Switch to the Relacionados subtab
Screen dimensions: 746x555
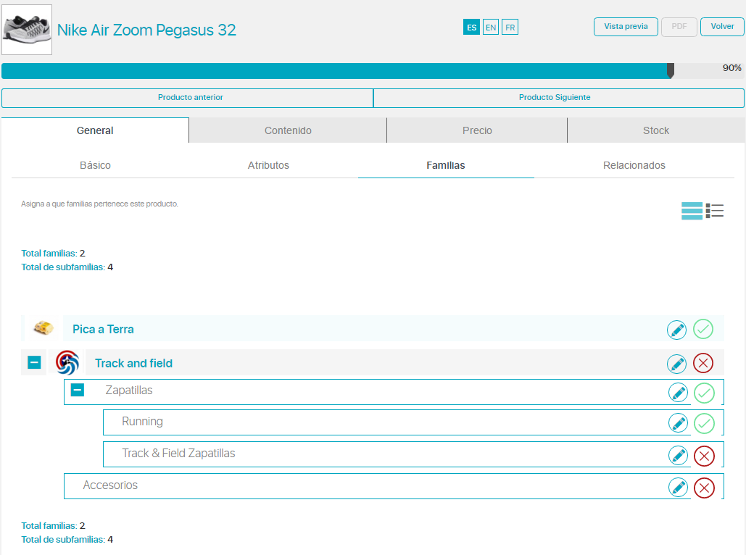pyautogui.click(x=634, y=165)
